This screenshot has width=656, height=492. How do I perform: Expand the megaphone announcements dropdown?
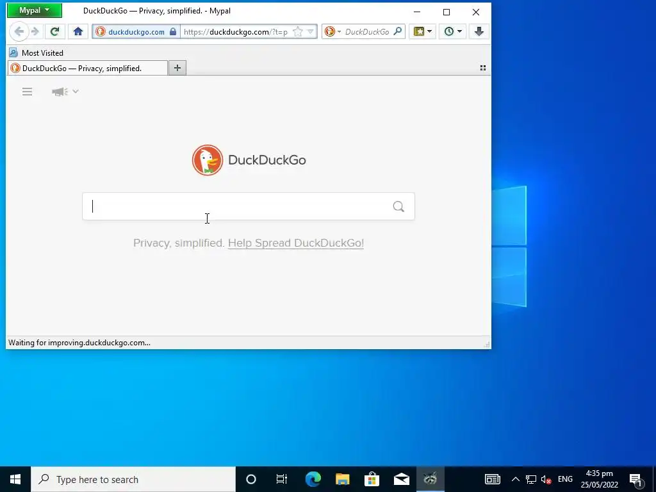[x=65, y=92]
